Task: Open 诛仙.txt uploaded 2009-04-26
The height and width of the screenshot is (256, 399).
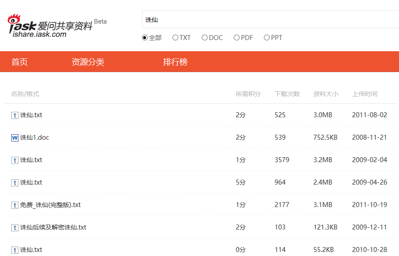Action: (x=31, y=182)
